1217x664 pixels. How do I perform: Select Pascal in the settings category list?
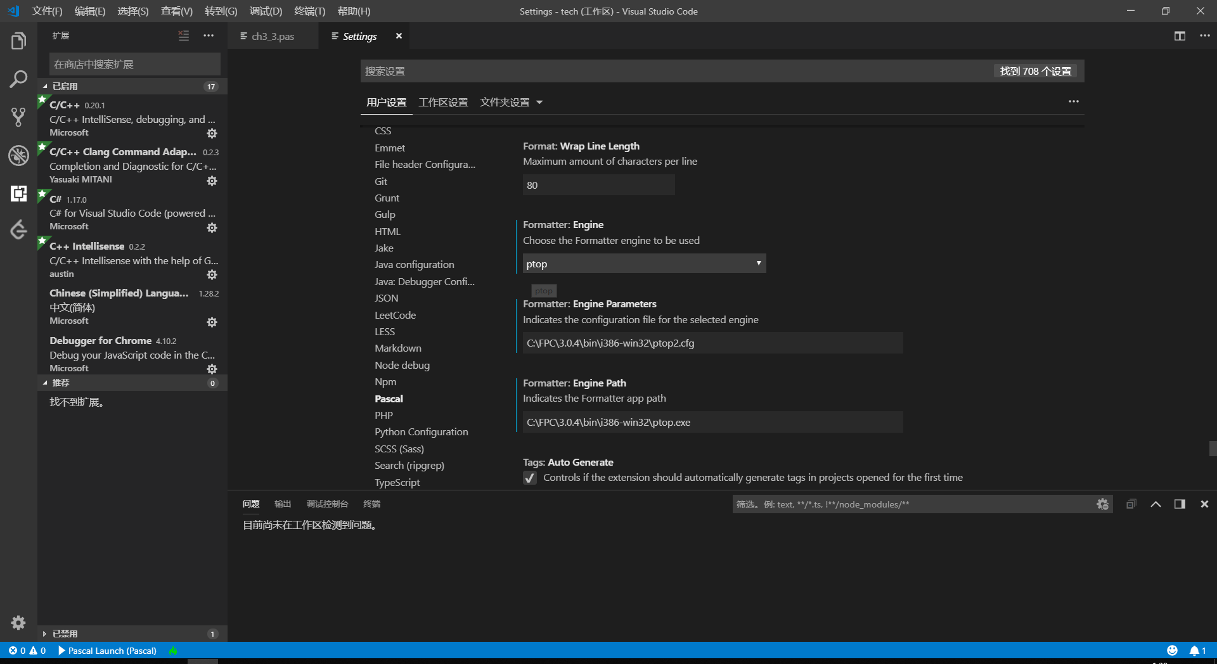389,399
